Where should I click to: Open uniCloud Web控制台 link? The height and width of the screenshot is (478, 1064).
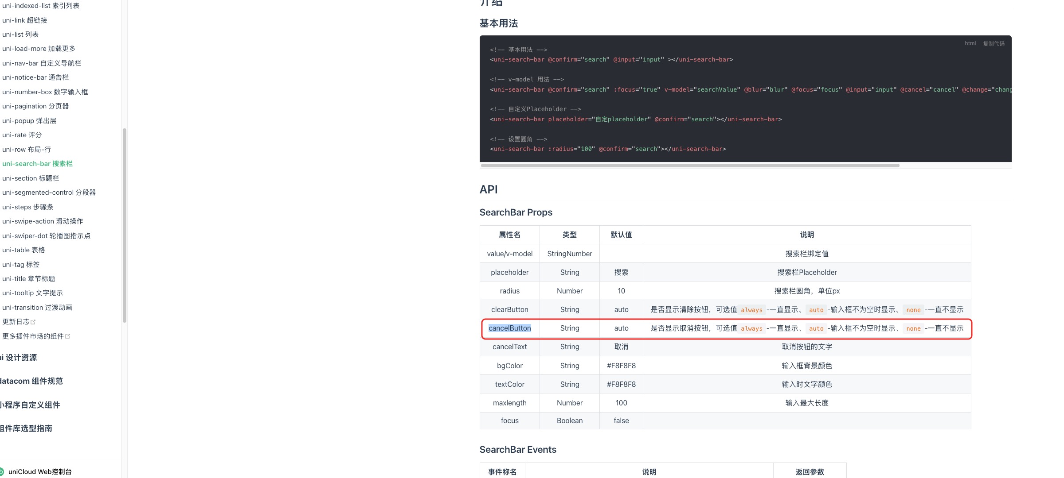[40, 472]
